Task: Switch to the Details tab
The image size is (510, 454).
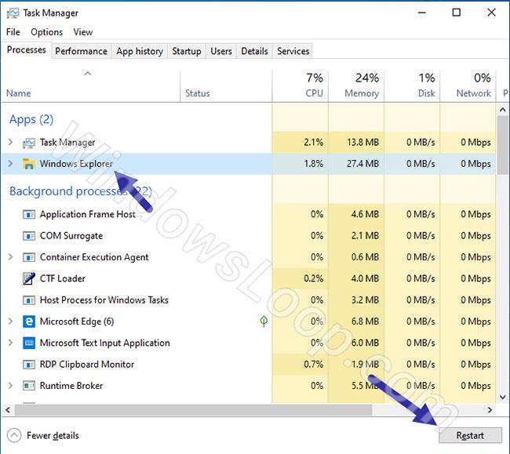Action: pyautogui.click(x=254, y=51)
